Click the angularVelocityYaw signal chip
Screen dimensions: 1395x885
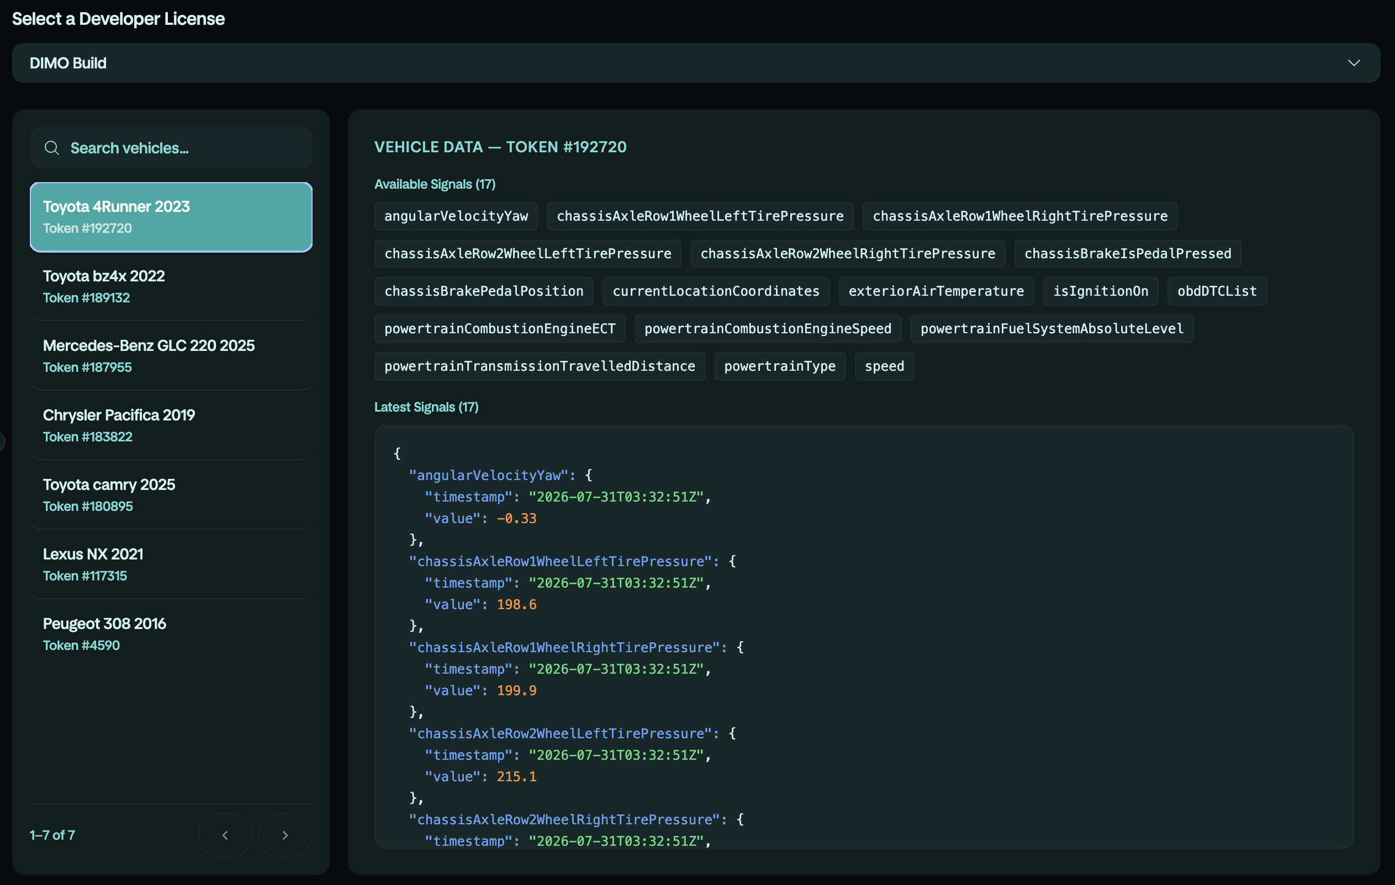[456, 216]
